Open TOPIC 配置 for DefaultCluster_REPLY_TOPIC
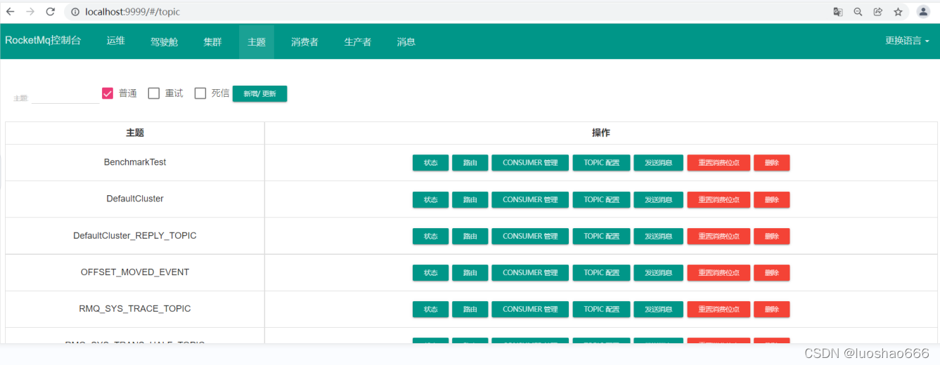940x365 pixels. click(x=602, y=237)
